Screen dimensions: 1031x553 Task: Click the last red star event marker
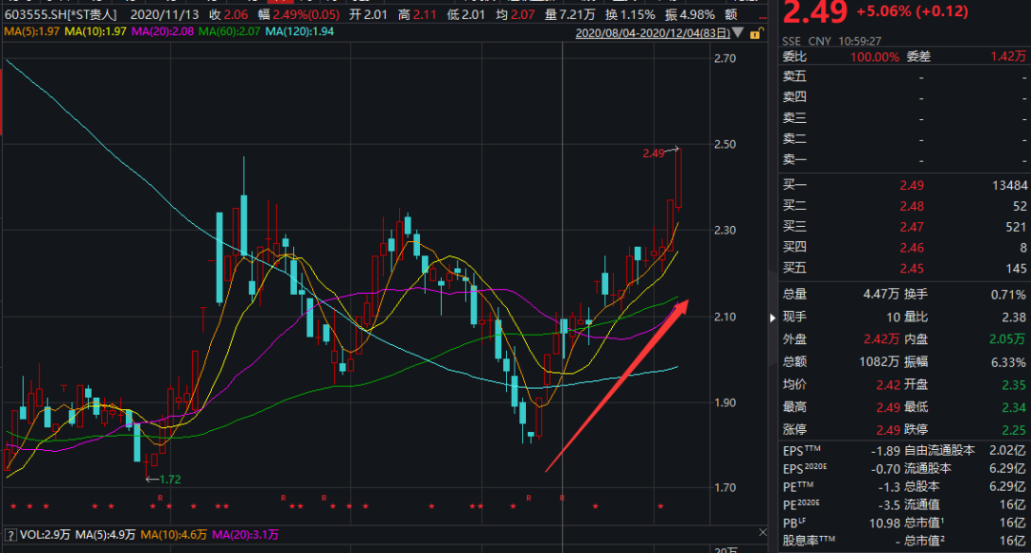point(659,506)
